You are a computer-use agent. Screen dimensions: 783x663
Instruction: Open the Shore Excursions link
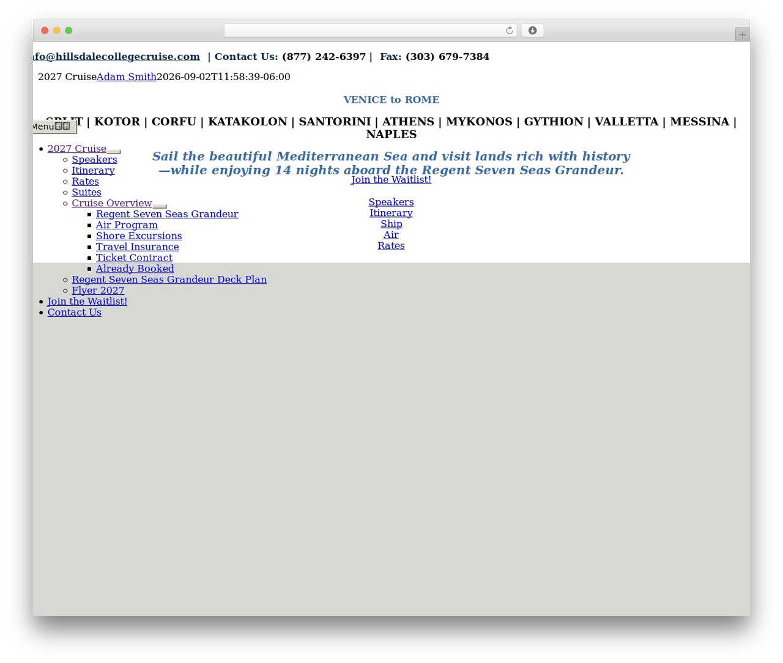click(x=139, y=236)
